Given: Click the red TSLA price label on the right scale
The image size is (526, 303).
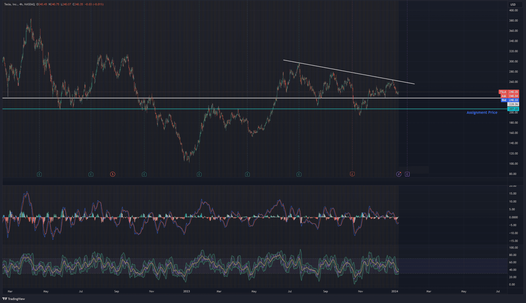Looking at the screenshot, I should tap(508, 92).
